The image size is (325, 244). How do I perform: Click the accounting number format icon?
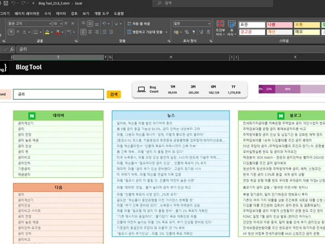[176, 32]
